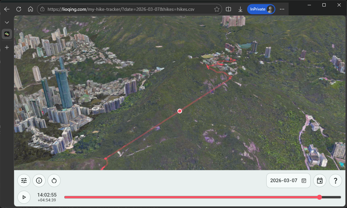The image size is (347, 208).
Task: Open the layer settings sliders panel
Action: (x=24, y=181)
